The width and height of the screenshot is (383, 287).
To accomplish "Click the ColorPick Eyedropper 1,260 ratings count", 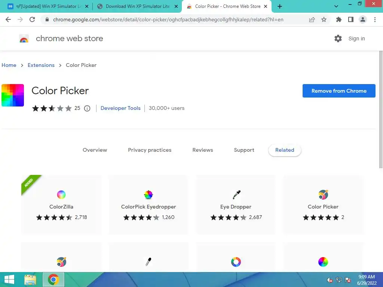I will 168,217.
